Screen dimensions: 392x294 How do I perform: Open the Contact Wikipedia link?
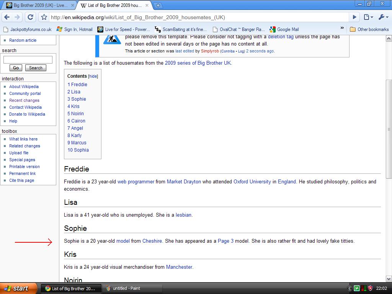click(25, 107)
